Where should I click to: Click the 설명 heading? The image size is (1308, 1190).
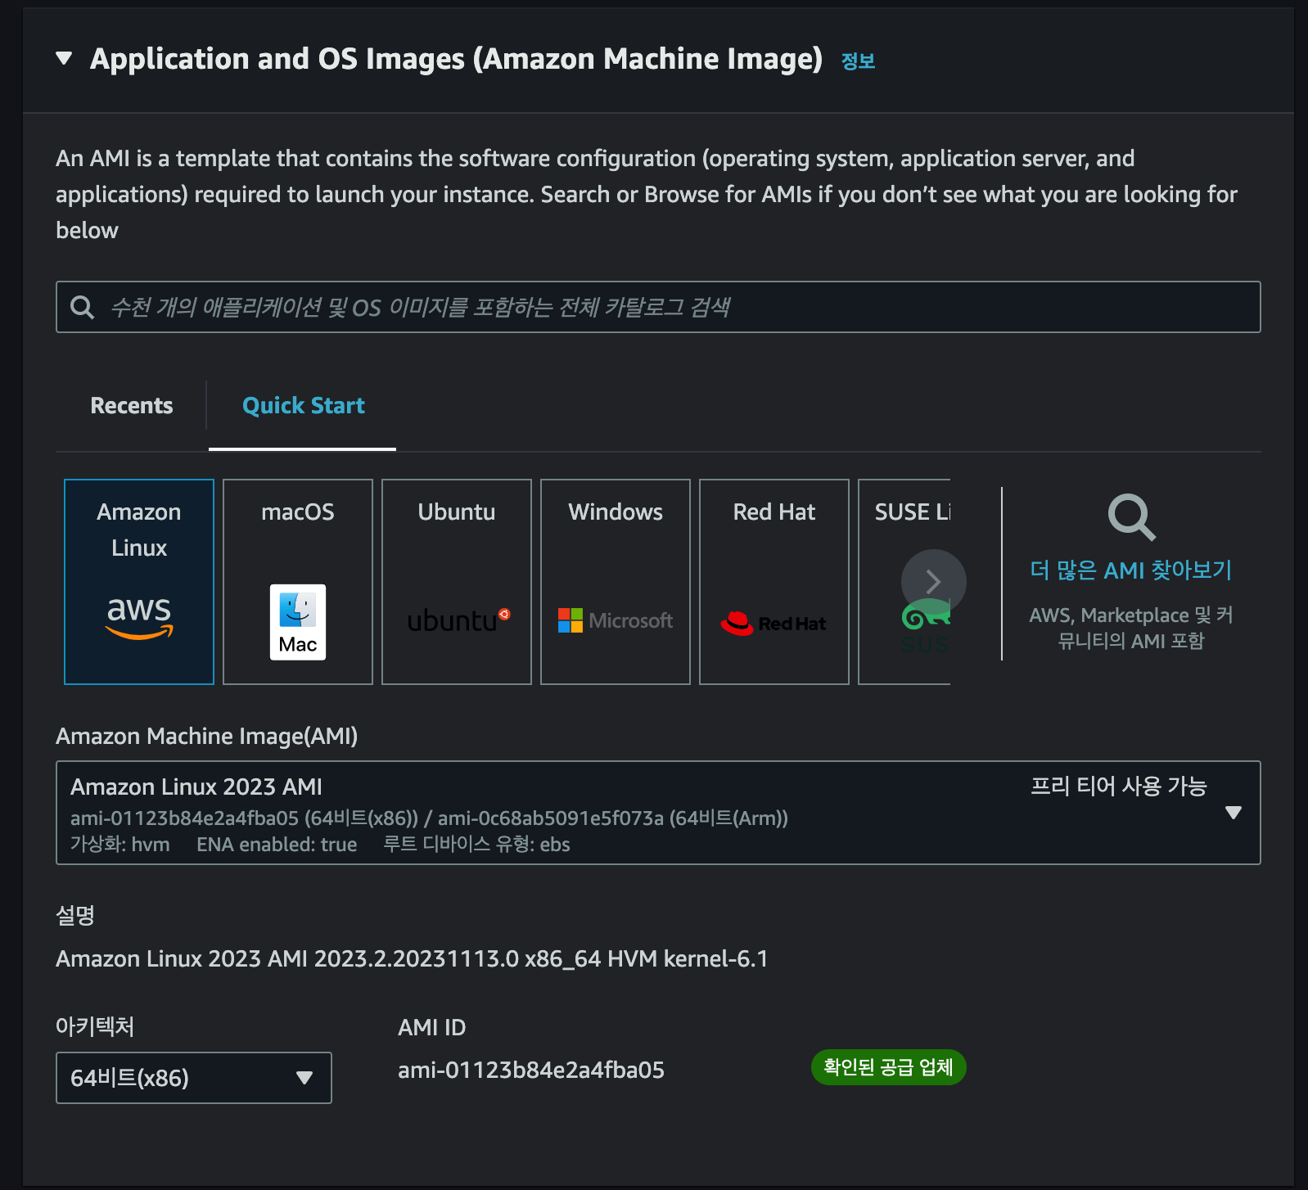(75, 914)
